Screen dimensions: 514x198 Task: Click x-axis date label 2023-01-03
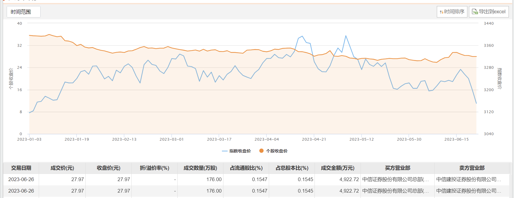point(29,139)
